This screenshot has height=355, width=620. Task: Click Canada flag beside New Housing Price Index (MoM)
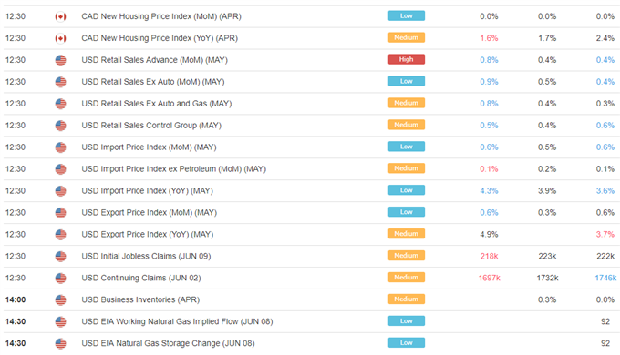click(60, 16)
